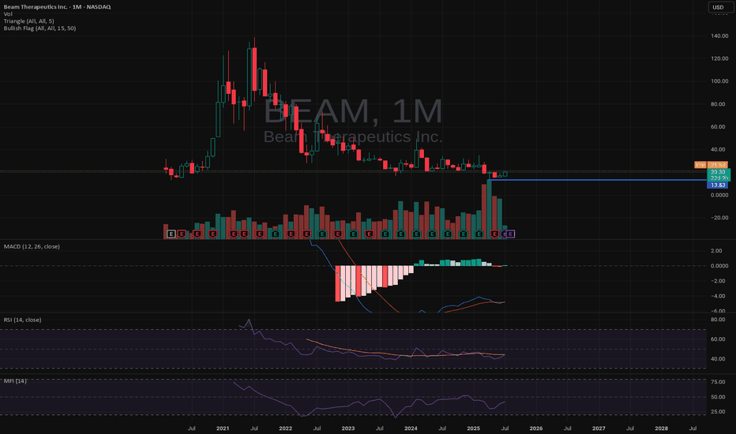Click the 2023 label on time axis
Viewport: 736px width, 434px height.
click(347, 428)
